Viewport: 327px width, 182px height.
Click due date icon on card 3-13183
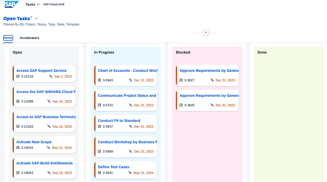coord(49,126)
